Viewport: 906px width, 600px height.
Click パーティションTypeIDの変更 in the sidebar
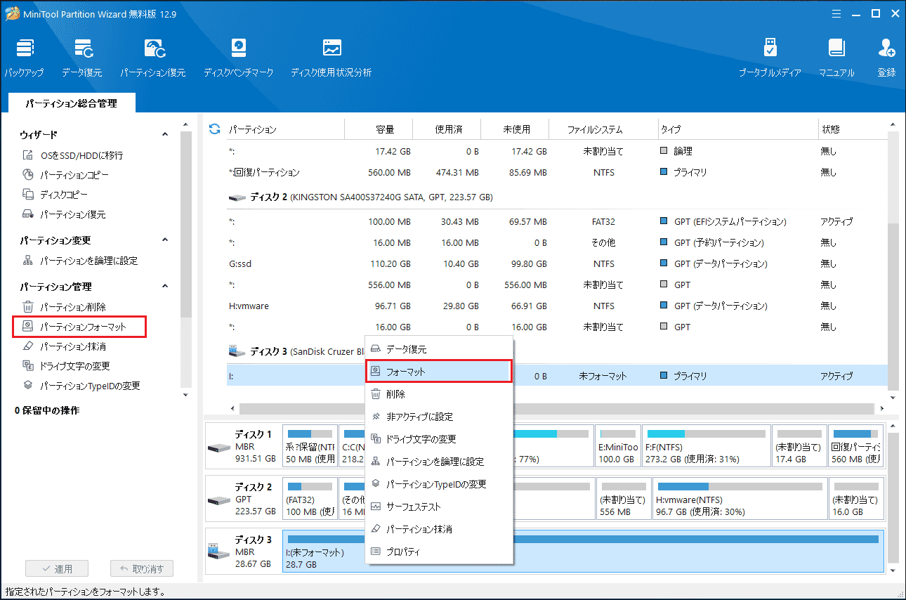tap(81, 386)
